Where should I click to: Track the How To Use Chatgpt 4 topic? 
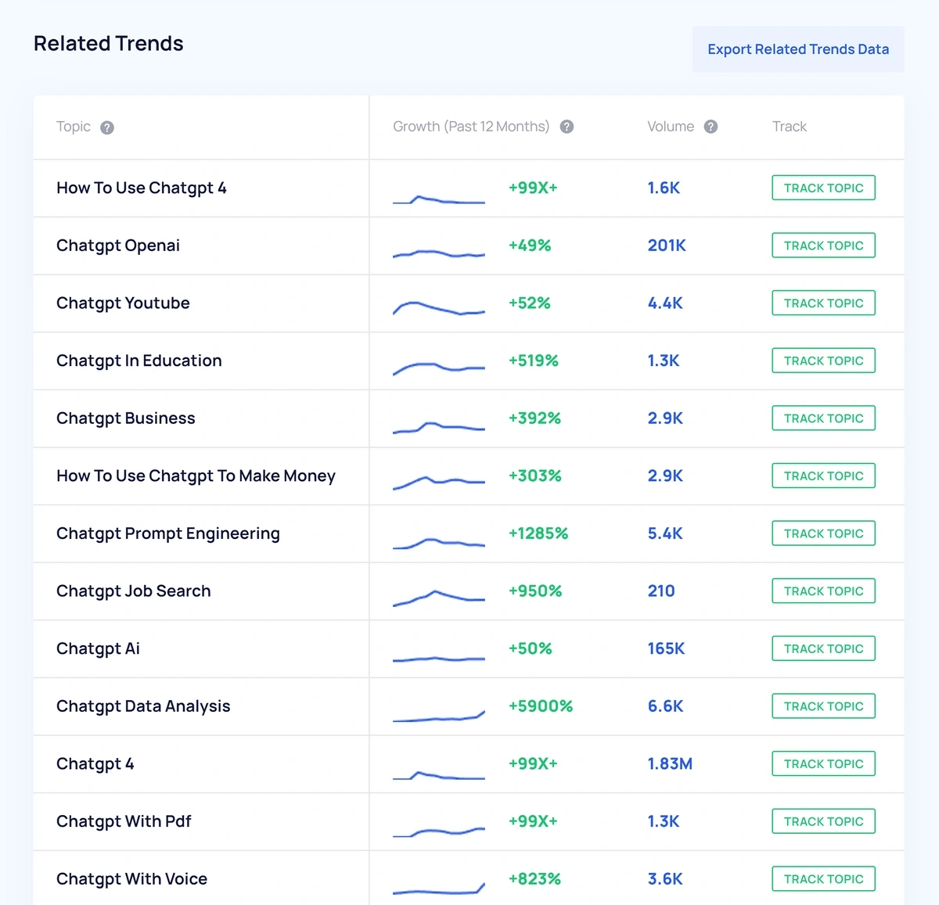pos(823,188)
